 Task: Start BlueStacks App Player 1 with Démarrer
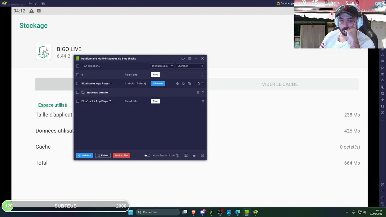[x=158, y=83]
